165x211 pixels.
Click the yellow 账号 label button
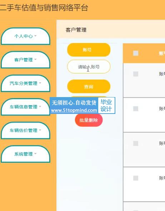coord(89,50)
